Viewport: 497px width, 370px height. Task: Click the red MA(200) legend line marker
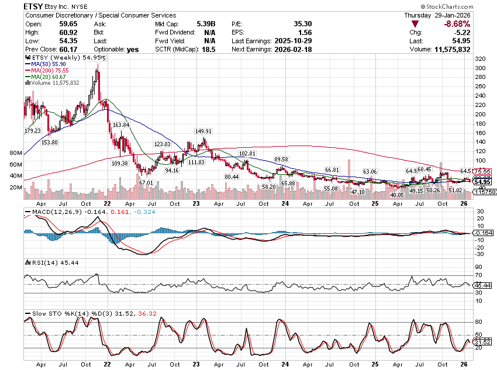26,70
